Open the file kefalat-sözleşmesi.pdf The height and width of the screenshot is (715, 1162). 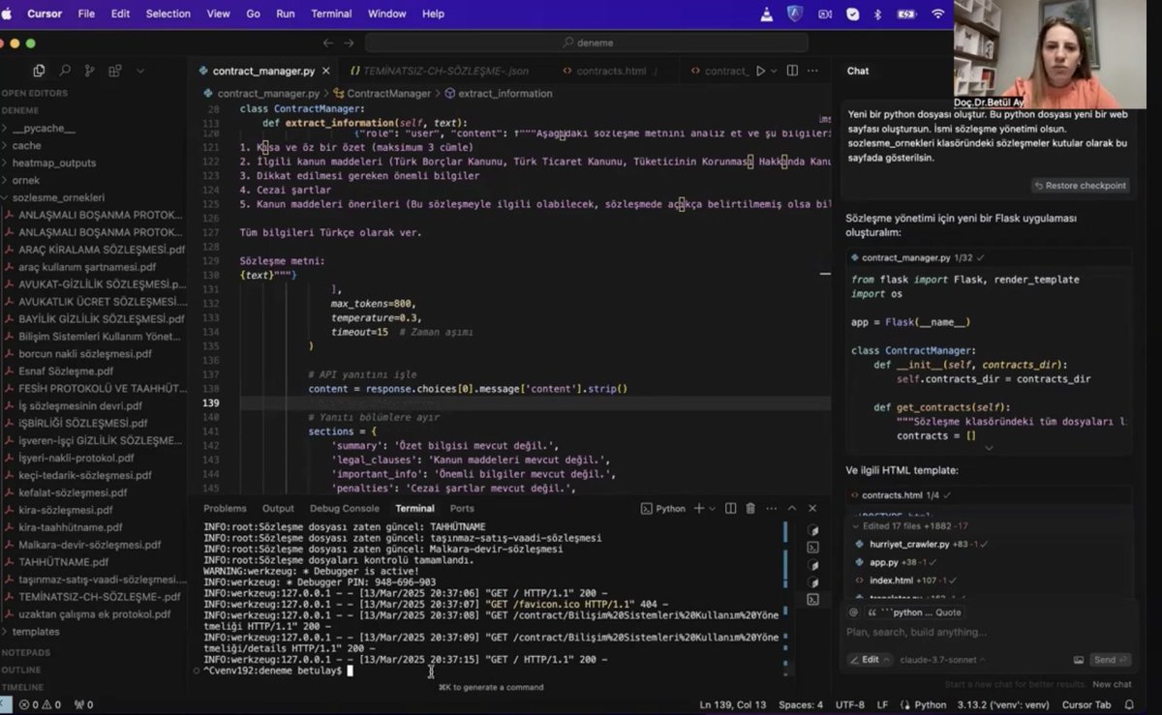tap(73, 492)
